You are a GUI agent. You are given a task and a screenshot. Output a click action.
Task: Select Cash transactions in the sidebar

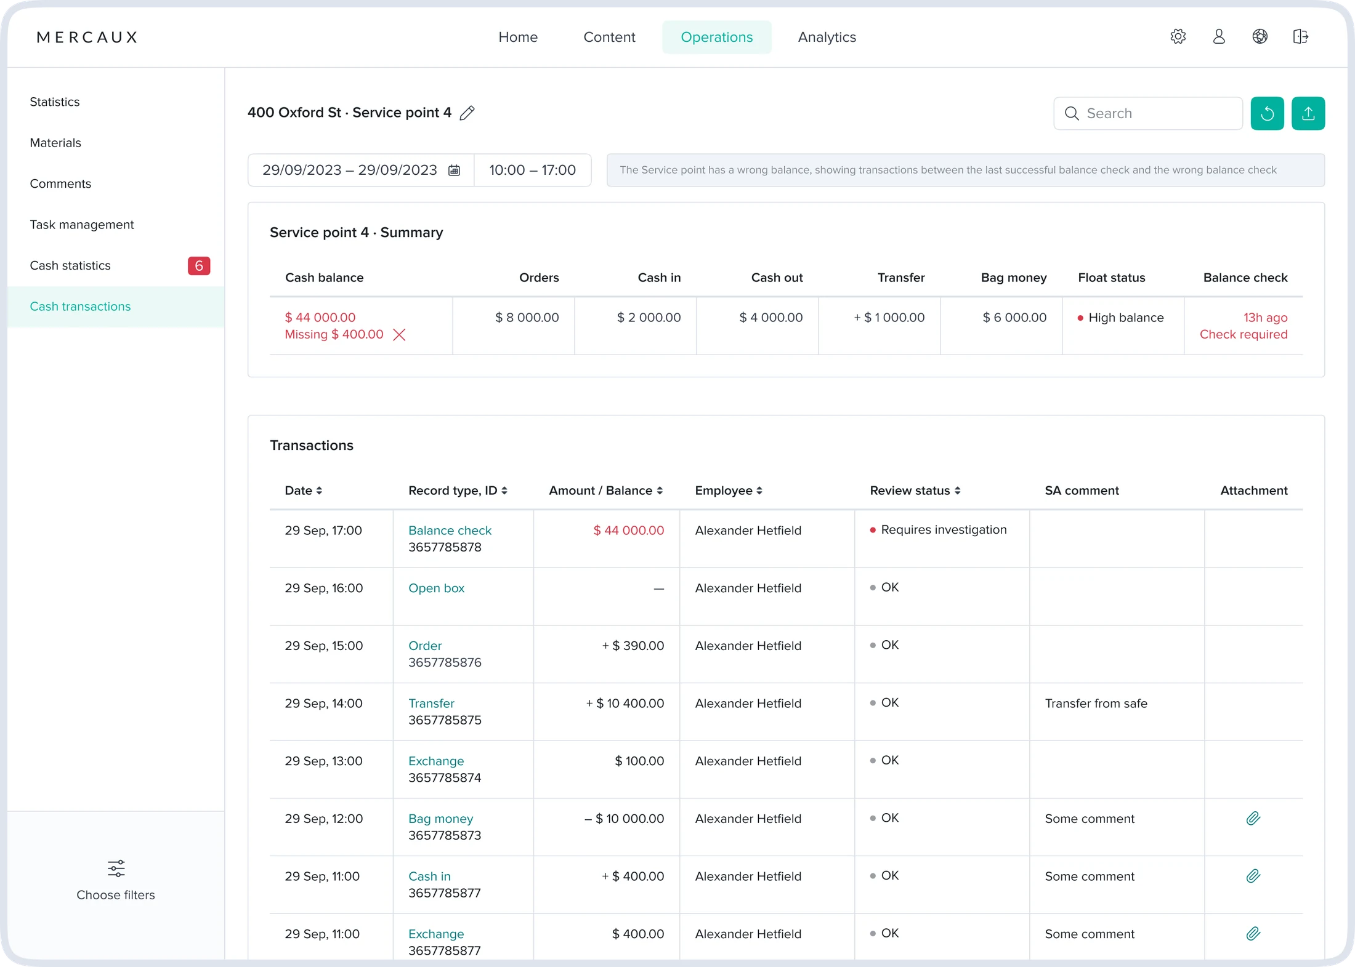(116, 307)
